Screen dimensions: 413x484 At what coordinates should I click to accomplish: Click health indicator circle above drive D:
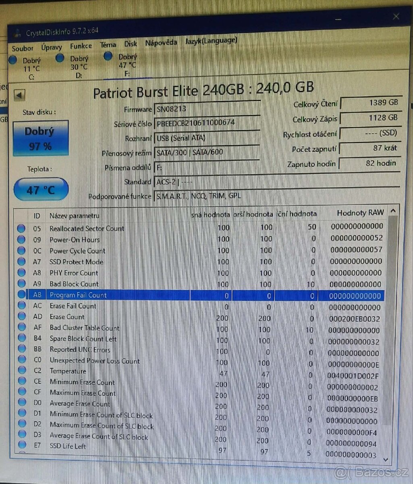60,58
